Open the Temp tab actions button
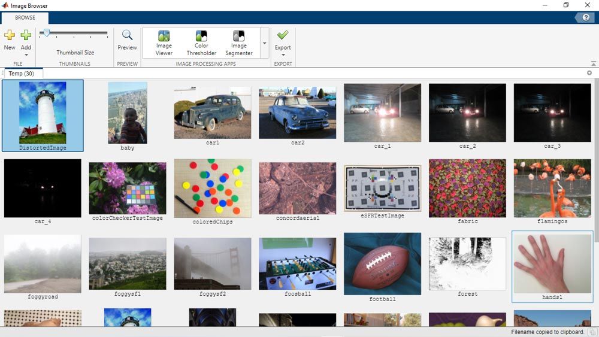Viewport: 599px width, 337px height. pos(589,73)
